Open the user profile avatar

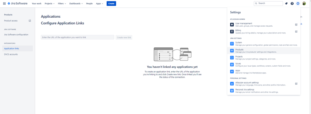click(x=304, y=3)
